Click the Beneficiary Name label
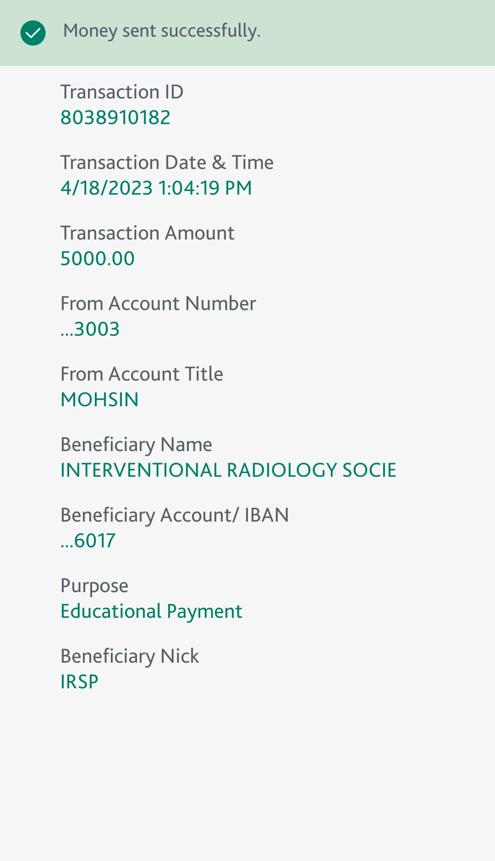This screenshot has width=495, height=861. (x=136, y=445)
